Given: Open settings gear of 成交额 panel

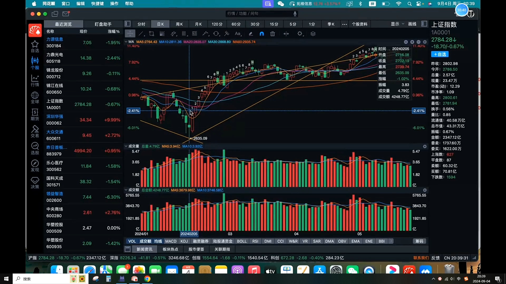Looking at the screenshot, I should pyautogui.click(x=425, y=190).
